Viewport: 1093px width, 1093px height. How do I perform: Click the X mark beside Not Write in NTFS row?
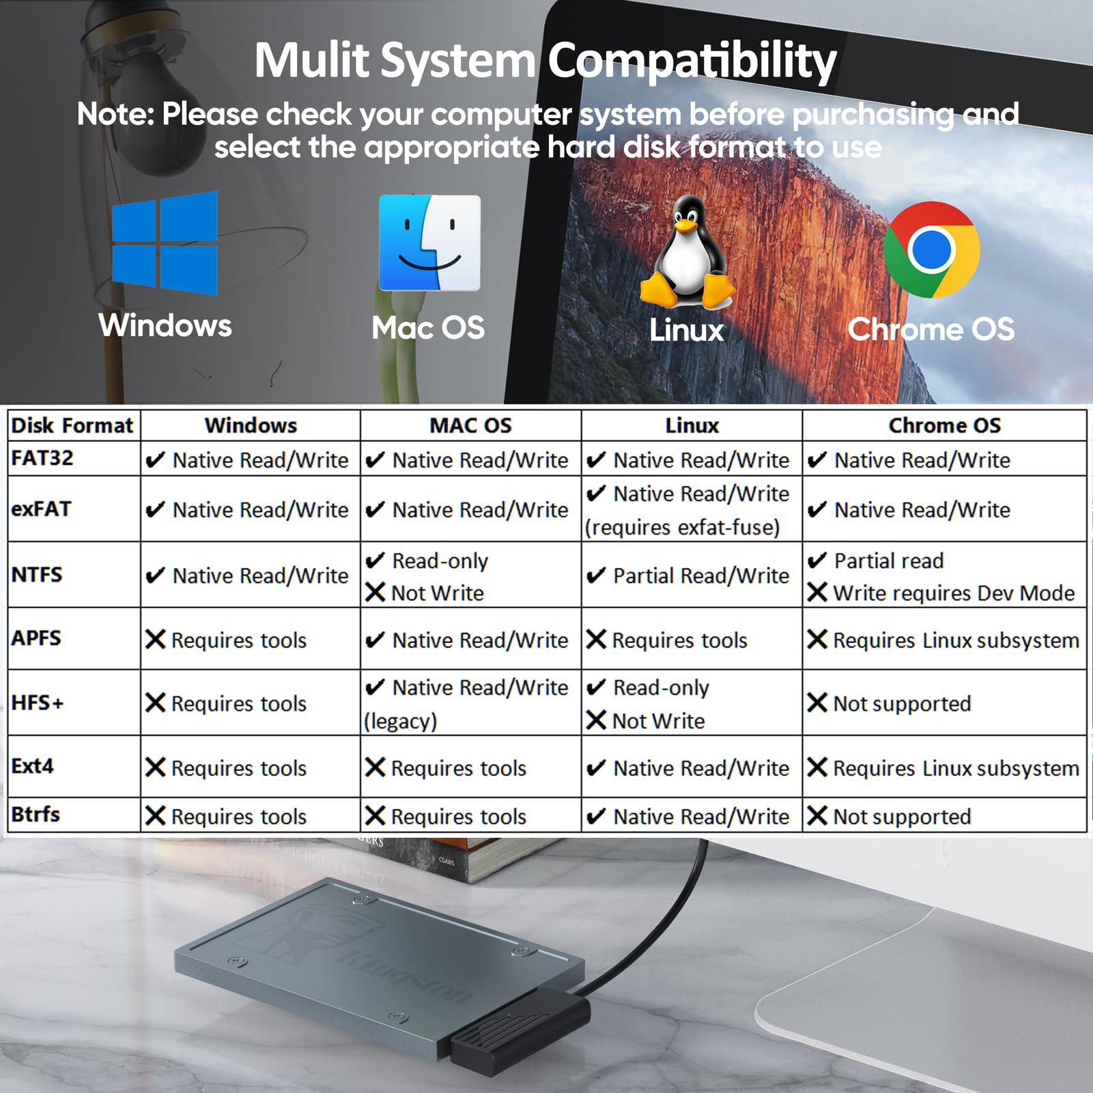[x=375, y=592]
